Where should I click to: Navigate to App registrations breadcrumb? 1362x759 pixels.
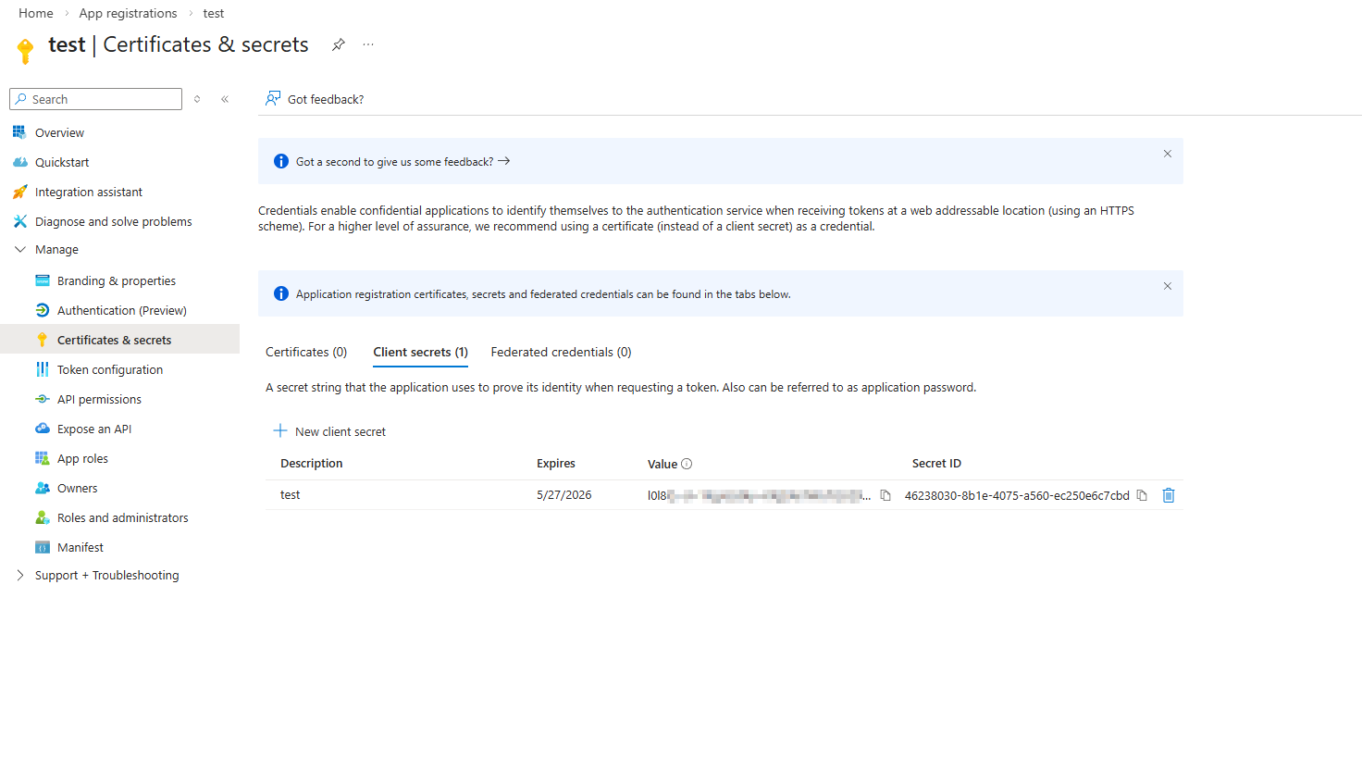[128, 13]
